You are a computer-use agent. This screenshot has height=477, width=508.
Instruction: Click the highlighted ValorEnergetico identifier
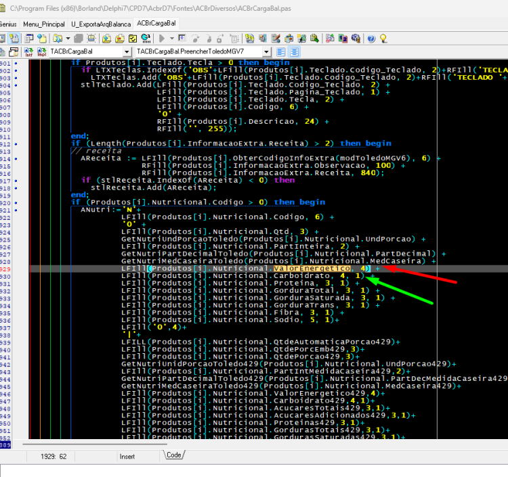click(x=312, y=269)
